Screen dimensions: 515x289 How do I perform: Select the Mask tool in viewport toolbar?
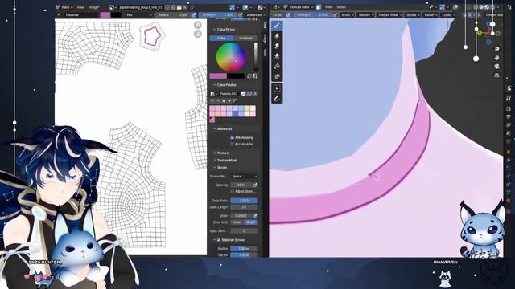tap(277, 76)
